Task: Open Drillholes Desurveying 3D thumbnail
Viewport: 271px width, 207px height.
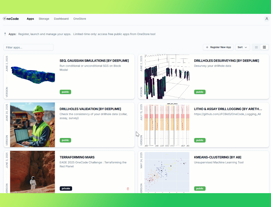Action: coord(167,77)
